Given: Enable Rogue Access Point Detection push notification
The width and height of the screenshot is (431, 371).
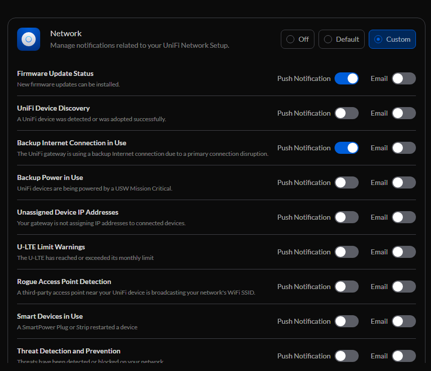Looking at the screenshot, I should coord(347,287).
